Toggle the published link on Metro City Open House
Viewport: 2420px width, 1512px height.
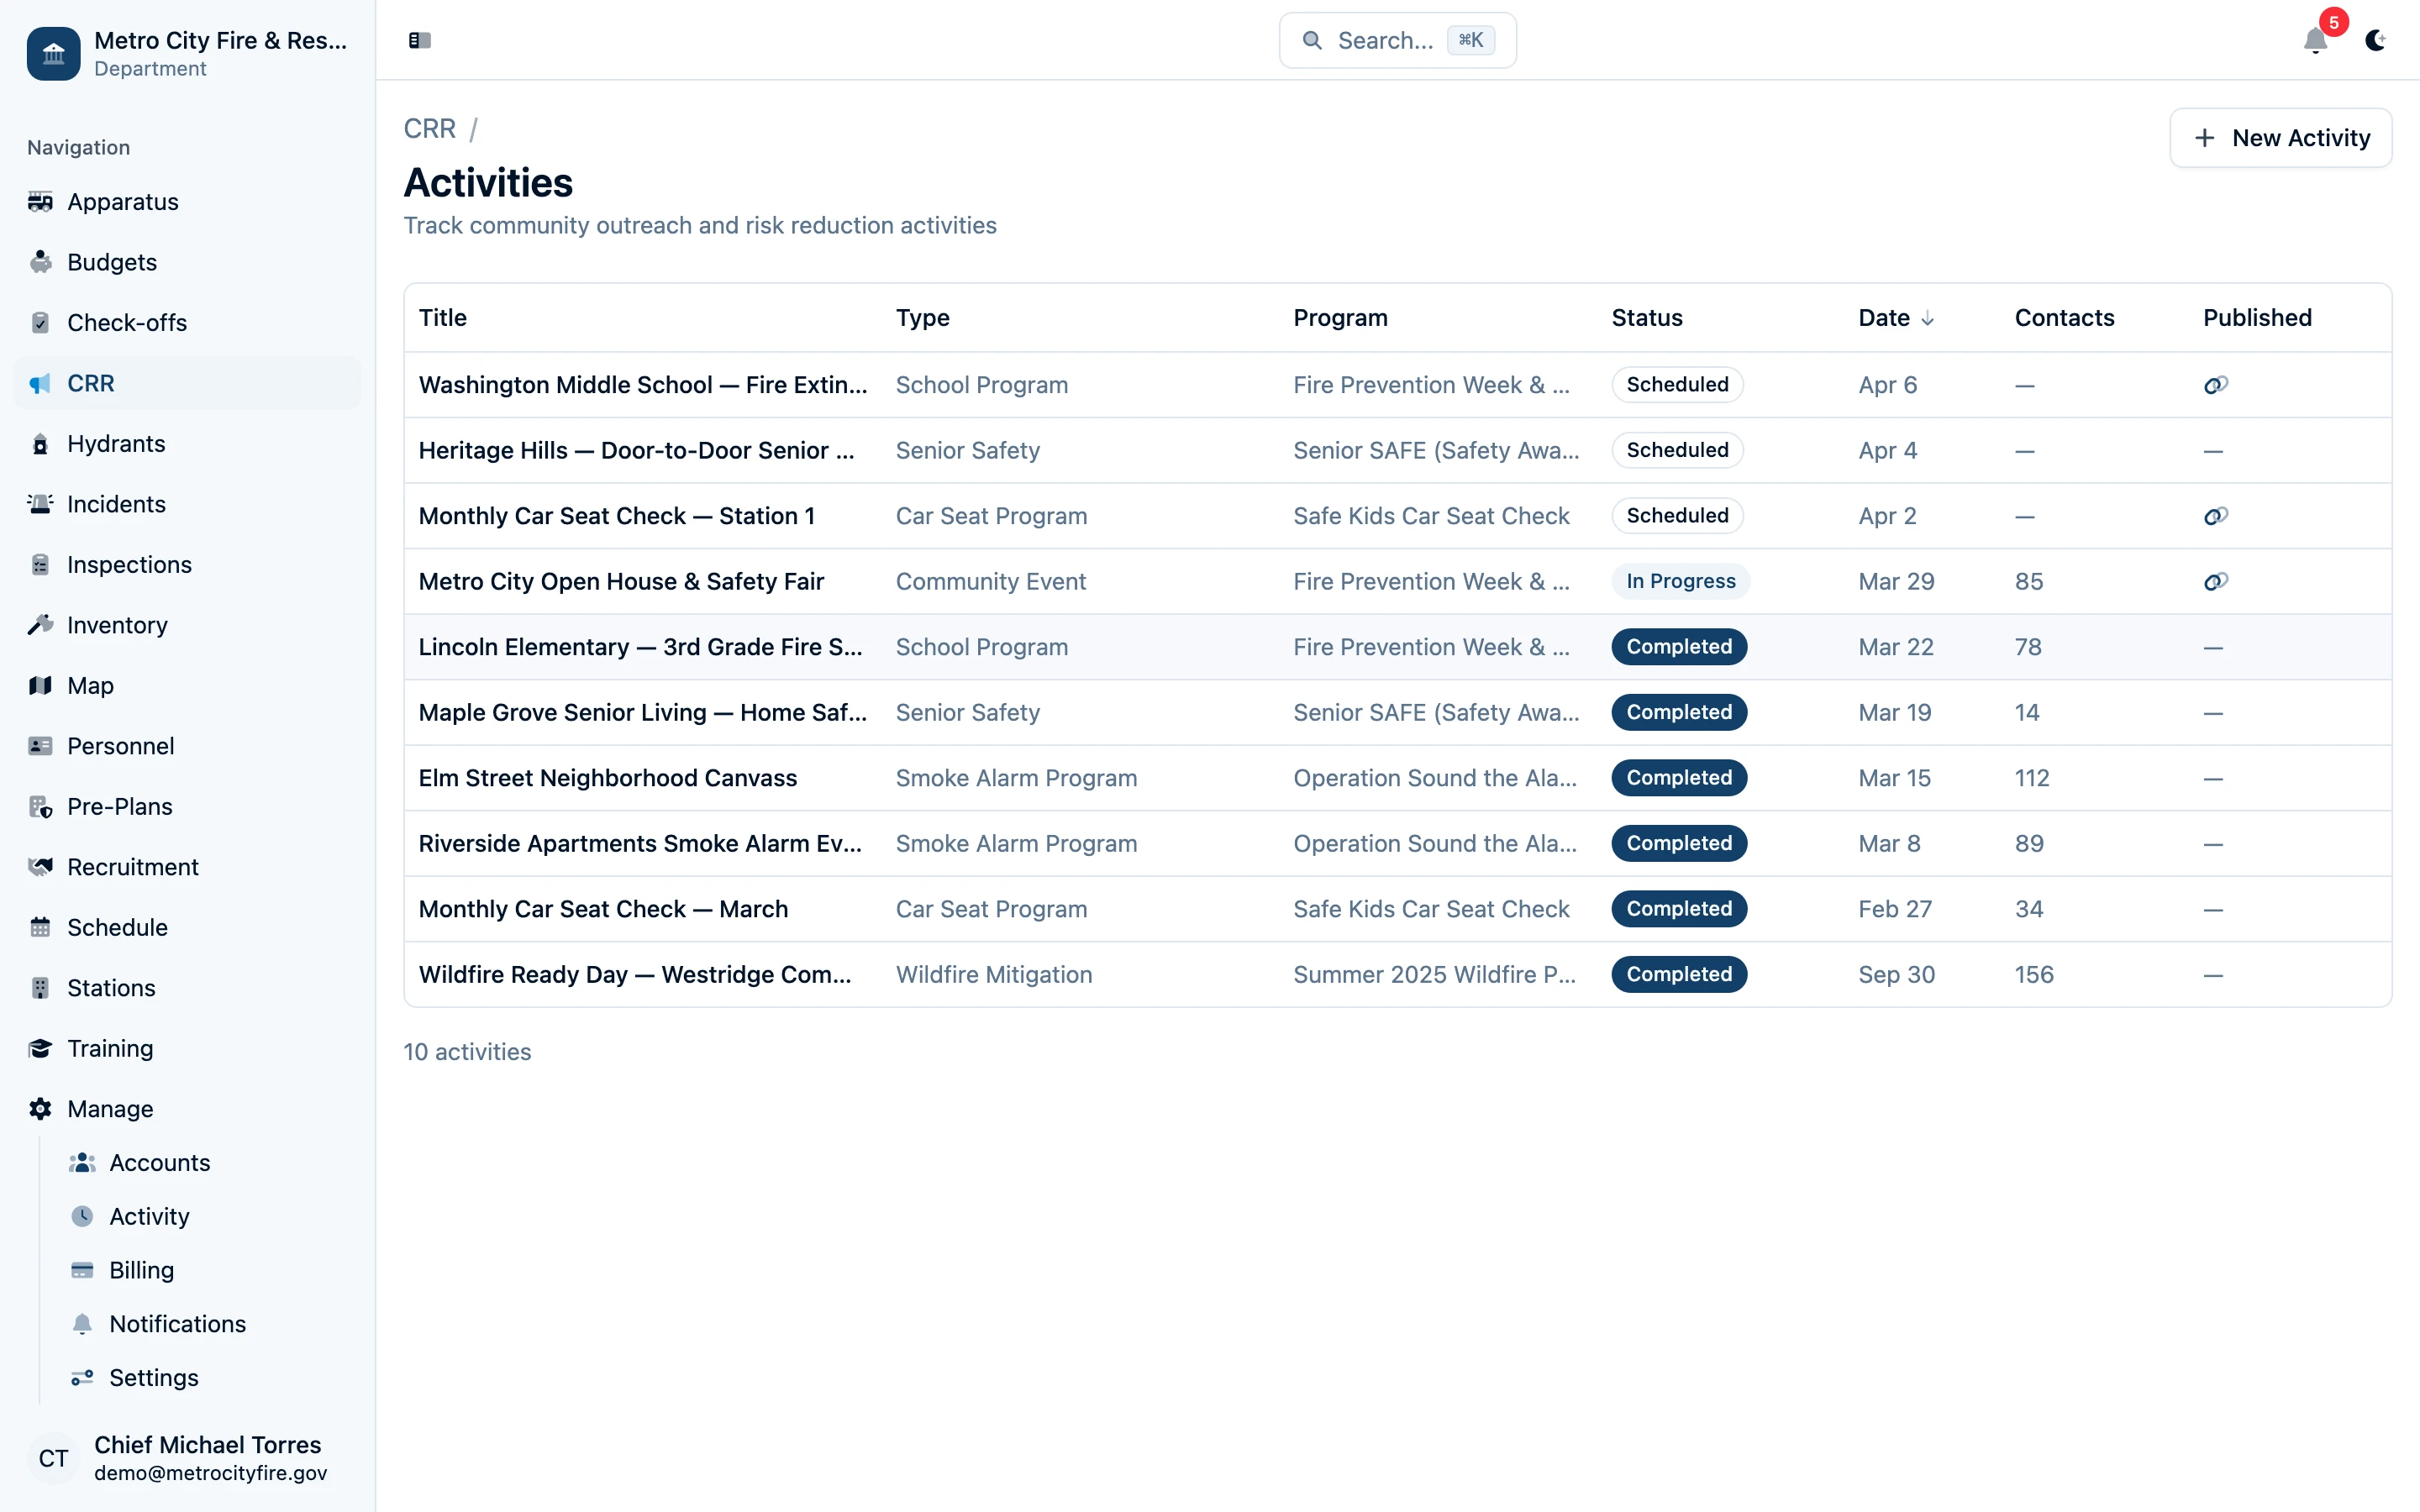(x=2215, y=581)
